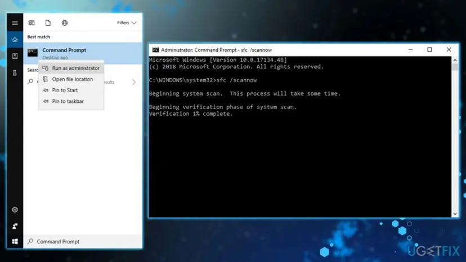This screenshot has height=262, width=466.
Task: Filter results by Web globe icon
Action: tap(65, 23)
